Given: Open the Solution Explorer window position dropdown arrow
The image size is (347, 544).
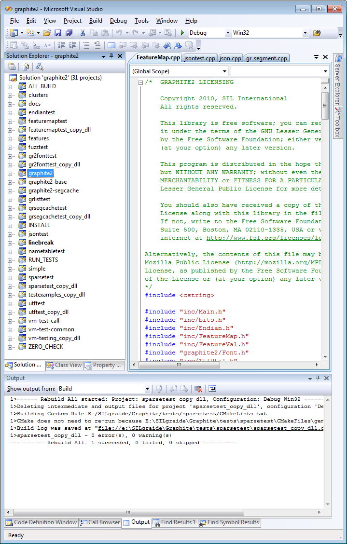Looking at the screenshot, I should coord(103,56).
